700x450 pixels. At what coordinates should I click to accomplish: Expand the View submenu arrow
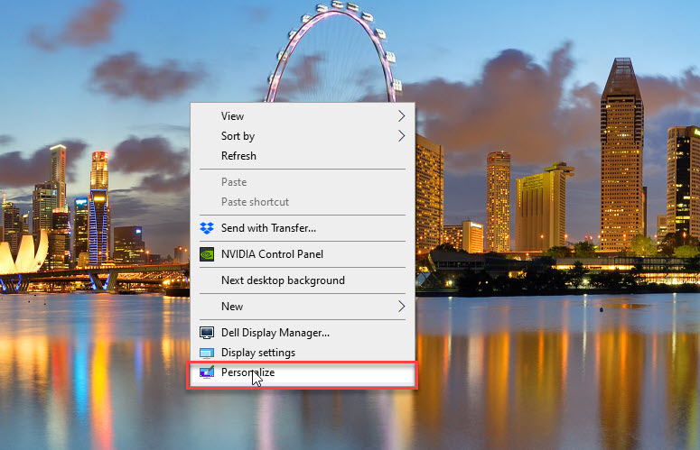pos(401,115)
